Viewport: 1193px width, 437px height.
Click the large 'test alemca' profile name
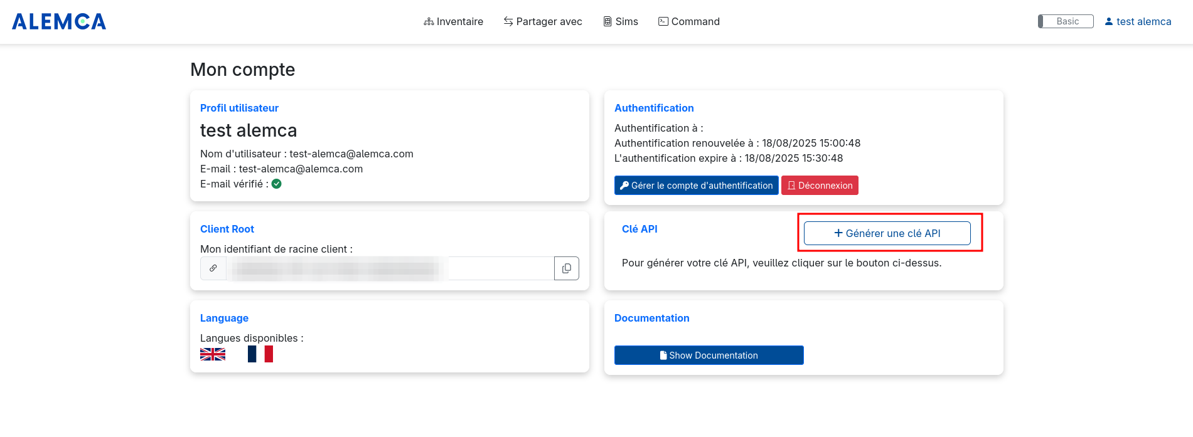pos(249,130)
